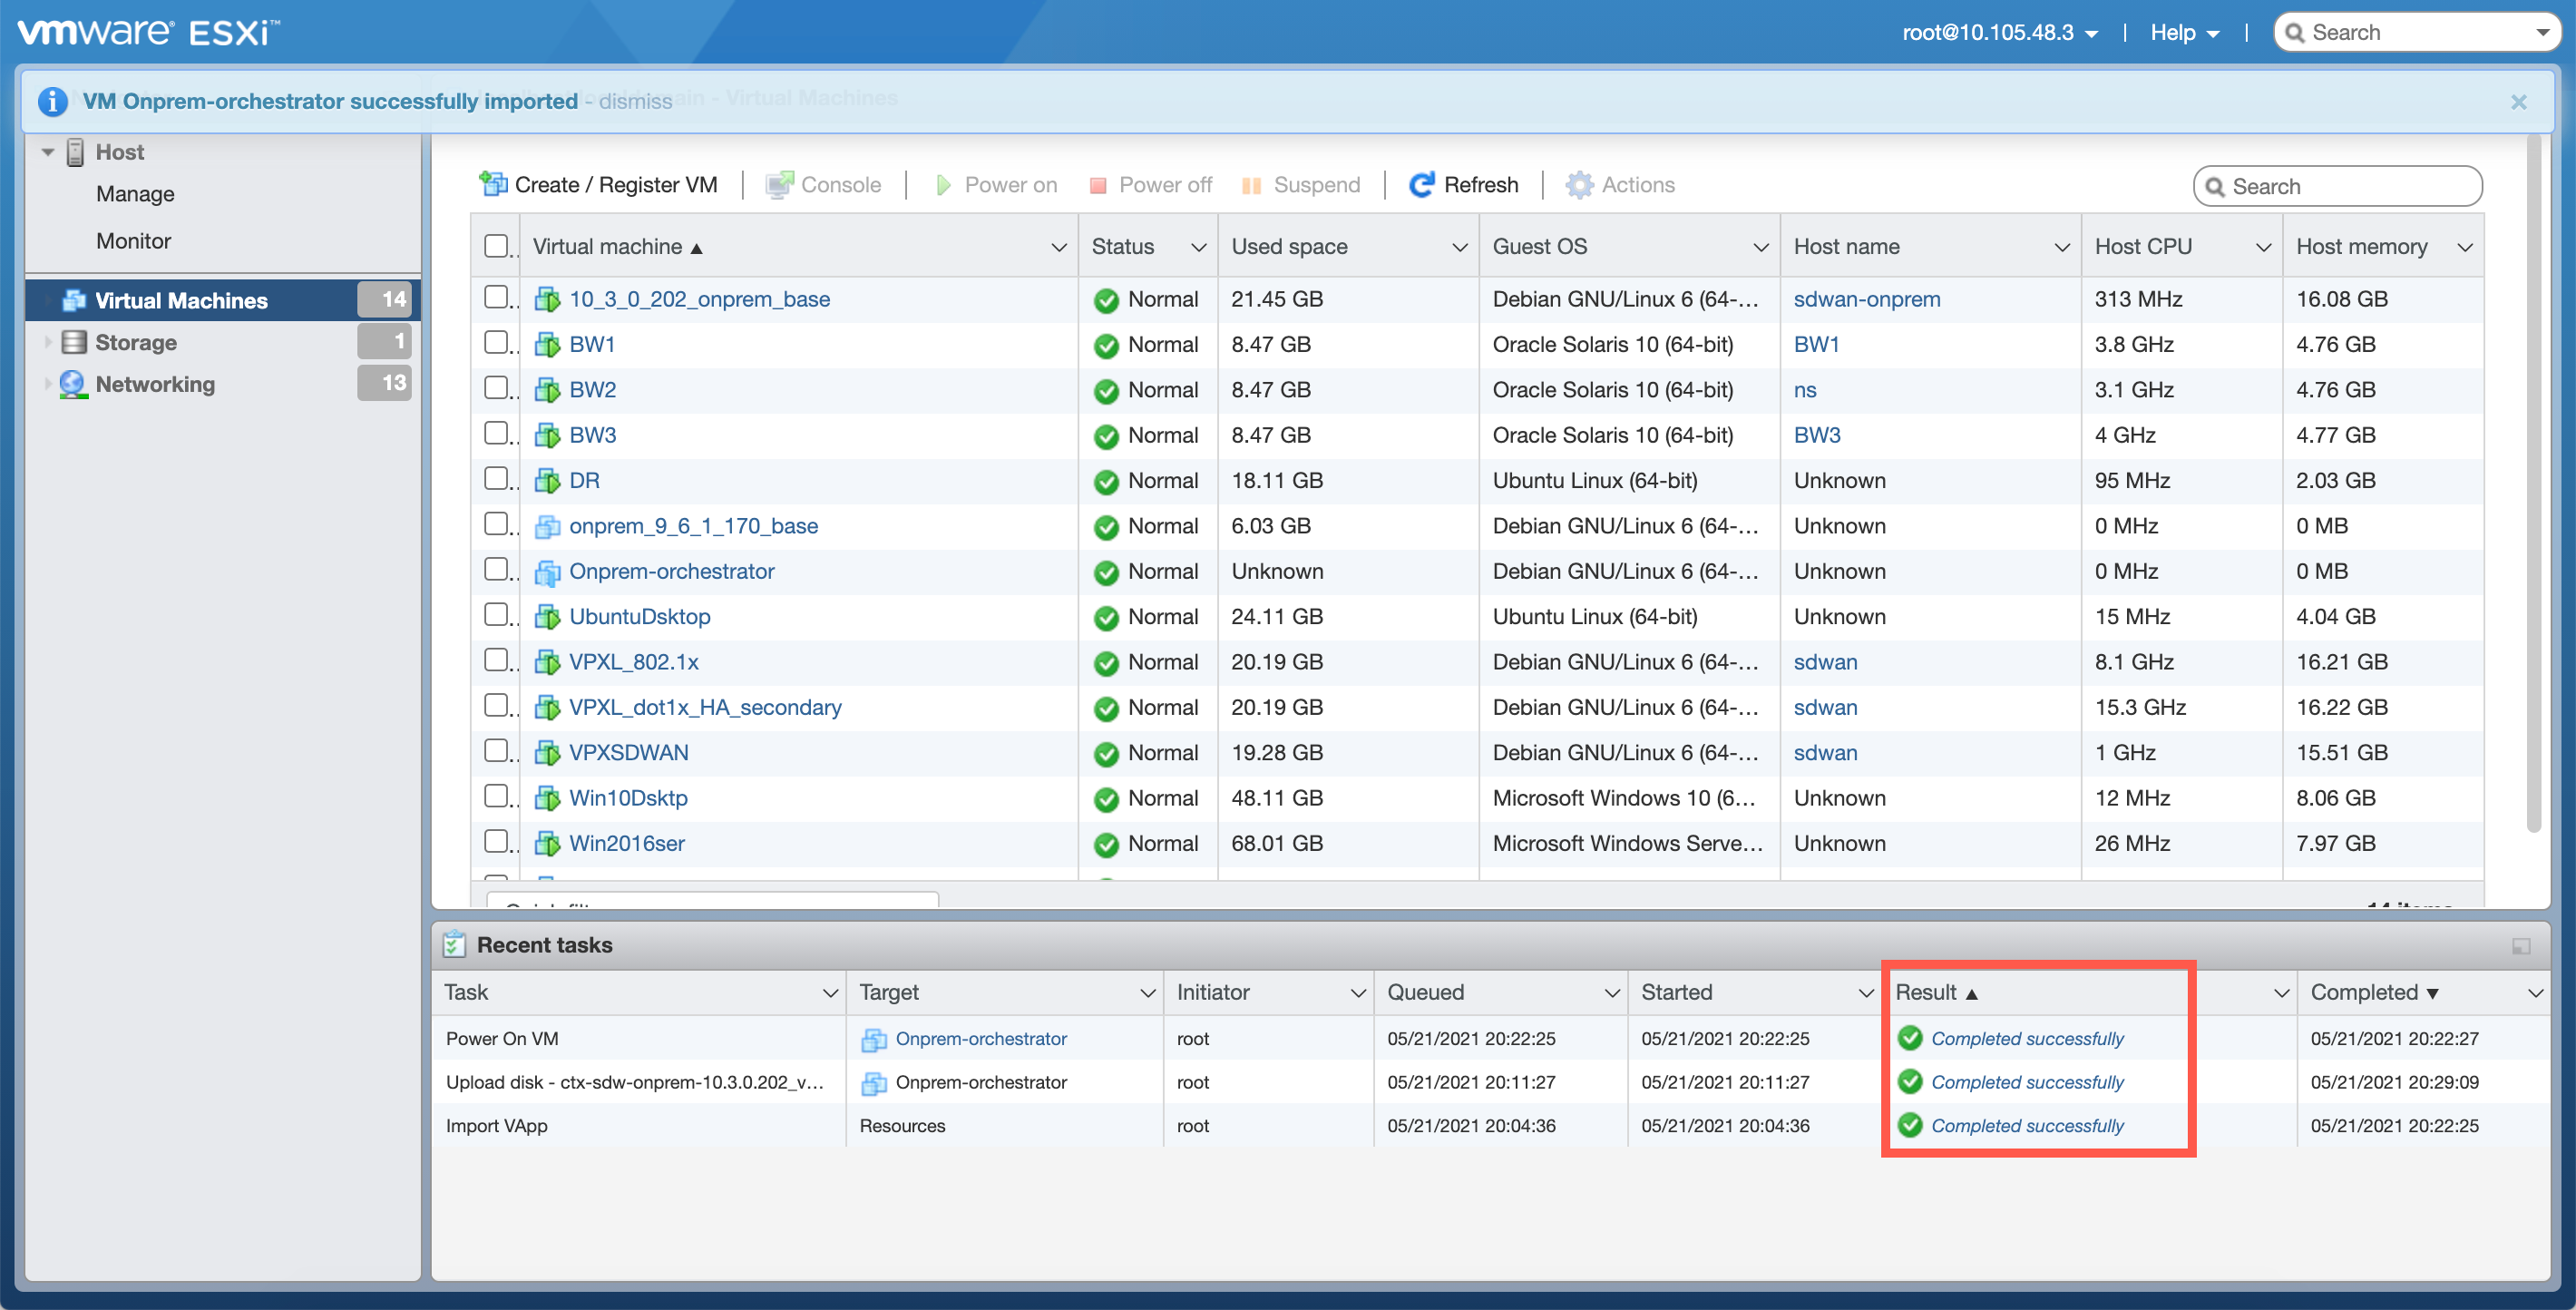Click the Host server icon in the navigator
2576x1310 pixels.
point(75,152)
